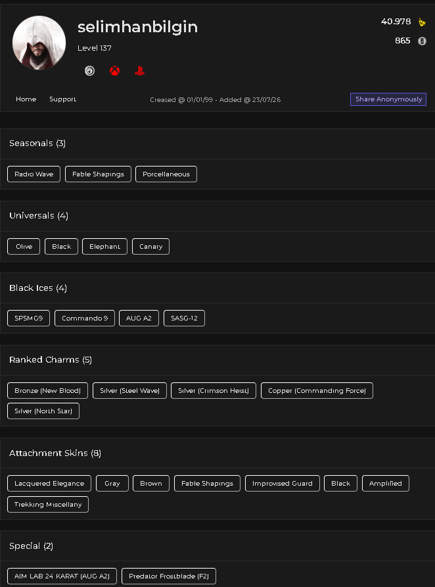Click the Xbox platform icon

(115, 71)
